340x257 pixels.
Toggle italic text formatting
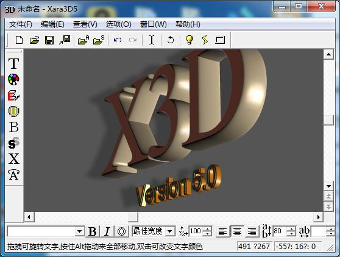pyautogui.click(x=107, y=231)
